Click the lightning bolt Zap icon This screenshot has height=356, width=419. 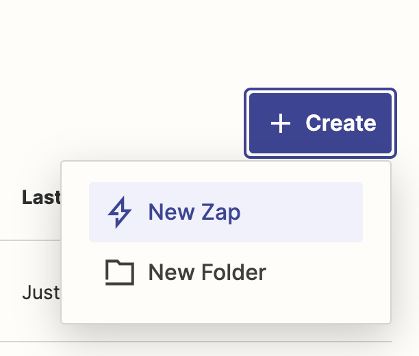tap(119, 212)
